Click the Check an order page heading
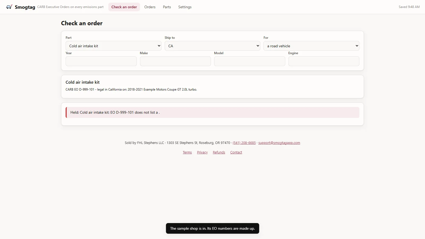The height and width of the screenshot is (239, 425). (x=82, y=23)
